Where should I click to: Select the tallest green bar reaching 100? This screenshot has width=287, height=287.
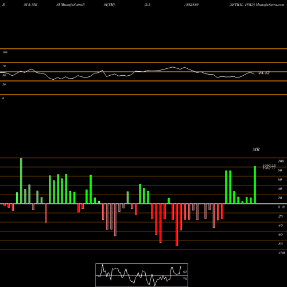pos(21,181)
